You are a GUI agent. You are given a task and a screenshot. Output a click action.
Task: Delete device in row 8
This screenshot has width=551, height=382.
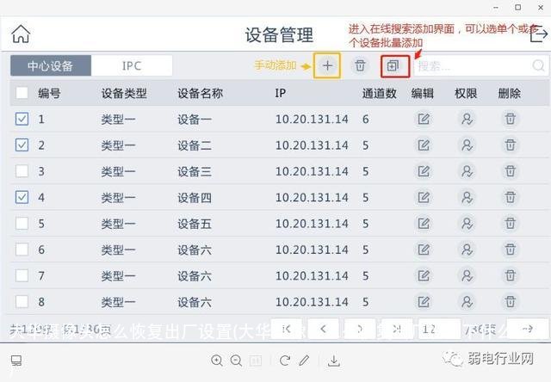[x=511, y=302]
